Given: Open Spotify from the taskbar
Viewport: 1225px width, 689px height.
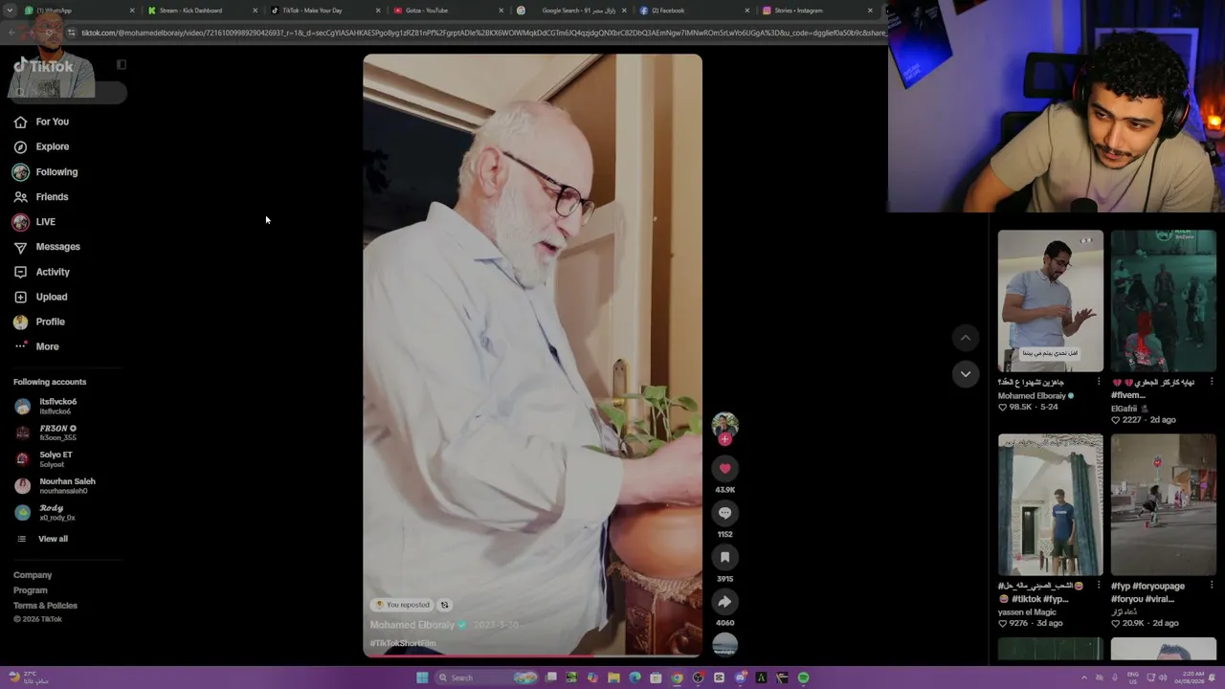Looking at the screenshot, I should tap(803, 678).
